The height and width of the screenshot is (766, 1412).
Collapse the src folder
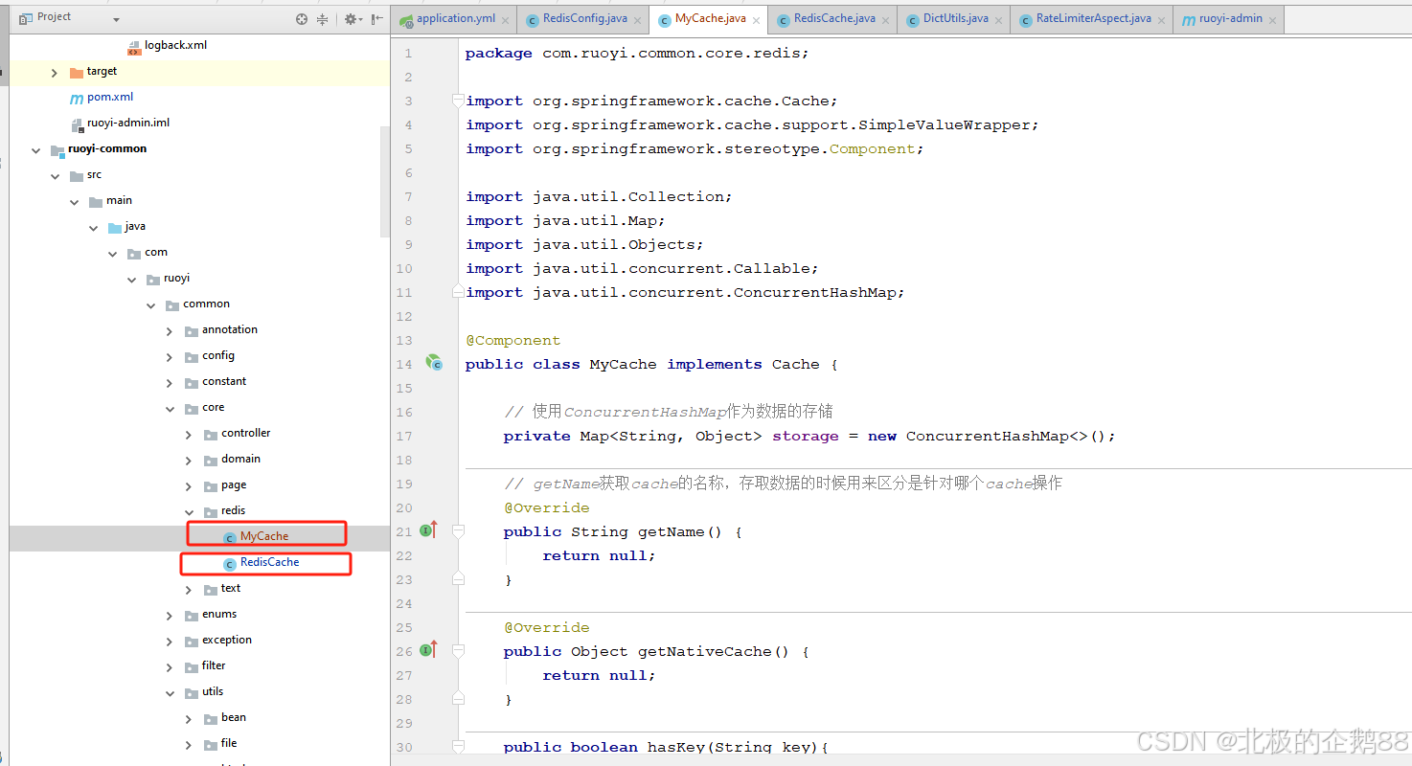(55, 175)
